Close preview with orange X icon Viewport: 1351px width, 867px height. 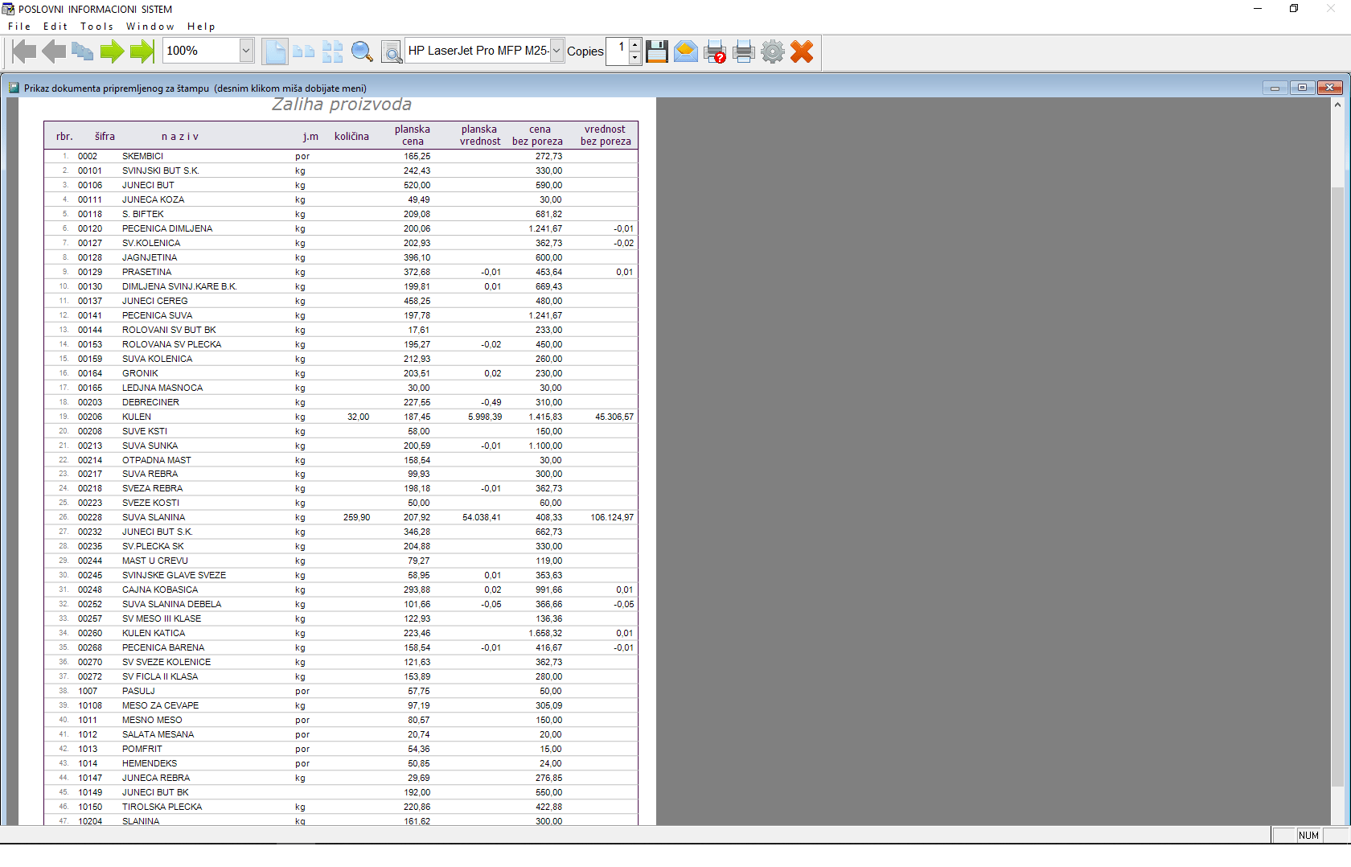(x=802, y=51)
